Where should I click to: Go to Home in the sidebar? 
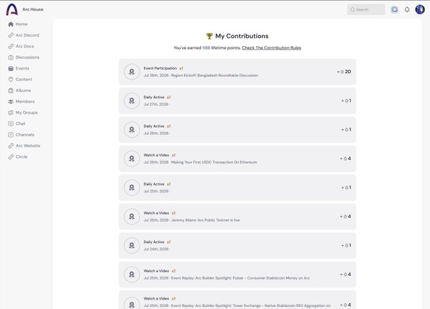point(21,24)
